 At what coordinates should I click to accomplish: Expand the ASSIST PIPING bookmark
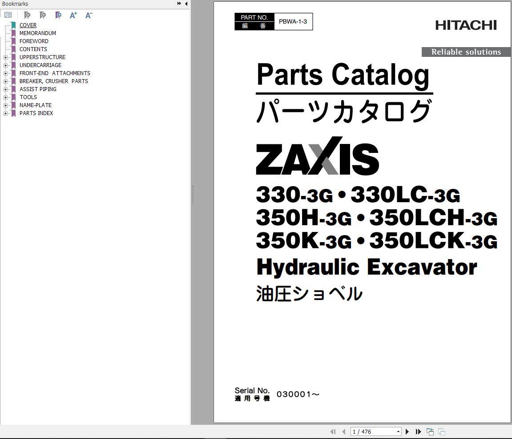pyautogui.click(x=5, y=89)
